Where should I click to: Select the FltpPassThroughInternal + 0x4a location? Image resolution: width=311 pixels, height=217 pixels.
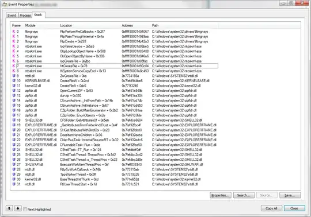(82, 36)
